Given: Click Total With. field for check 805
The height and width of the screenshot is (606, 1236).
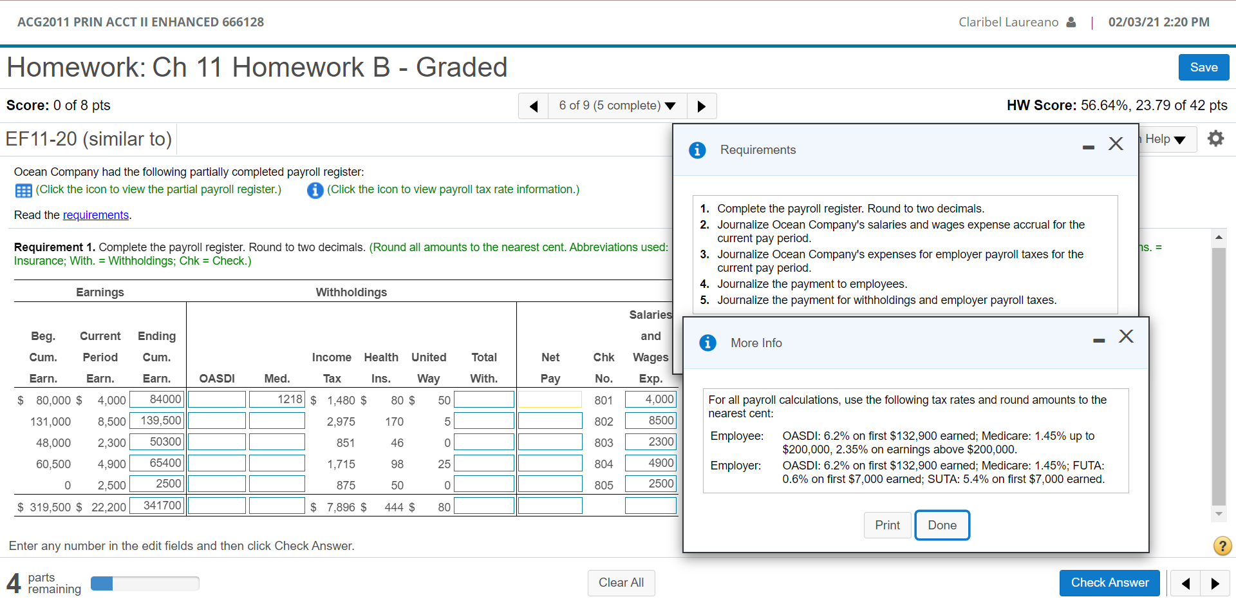Looking at the screenshot, I should click(x=484, y=484).
